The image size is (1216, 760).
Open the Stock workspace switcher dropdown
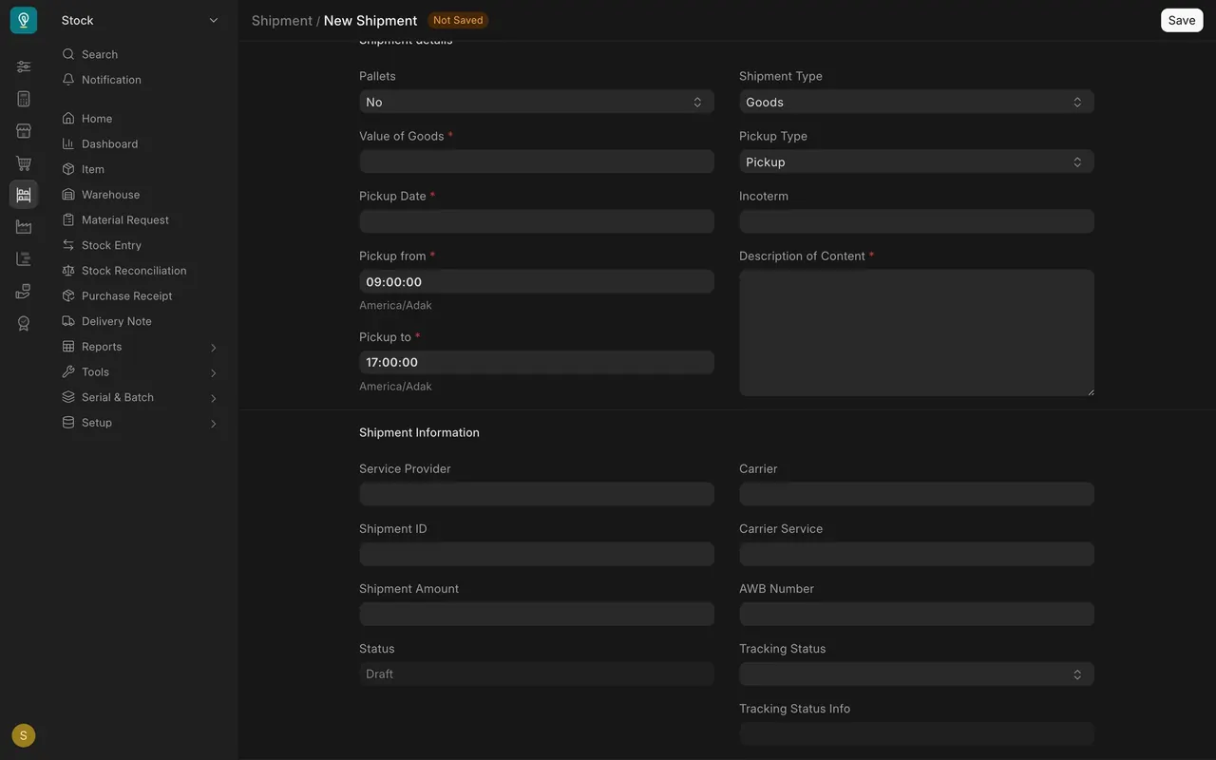click(141, 20)
